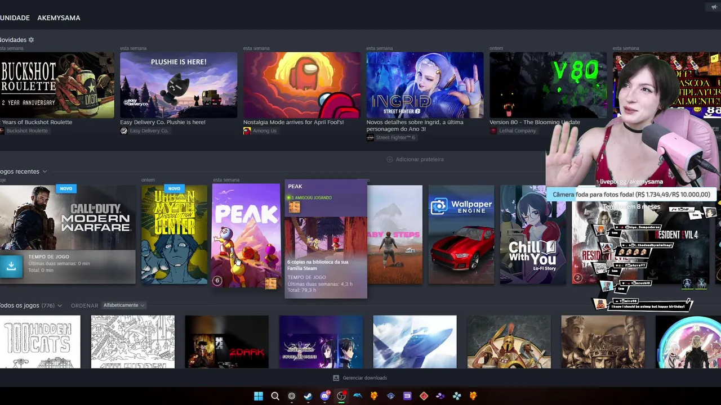The width and height of the screenshot is (721, 405).
Task: Click the download icon on Call of Duty
Action: pyautogui.click(x=11, y=267)
